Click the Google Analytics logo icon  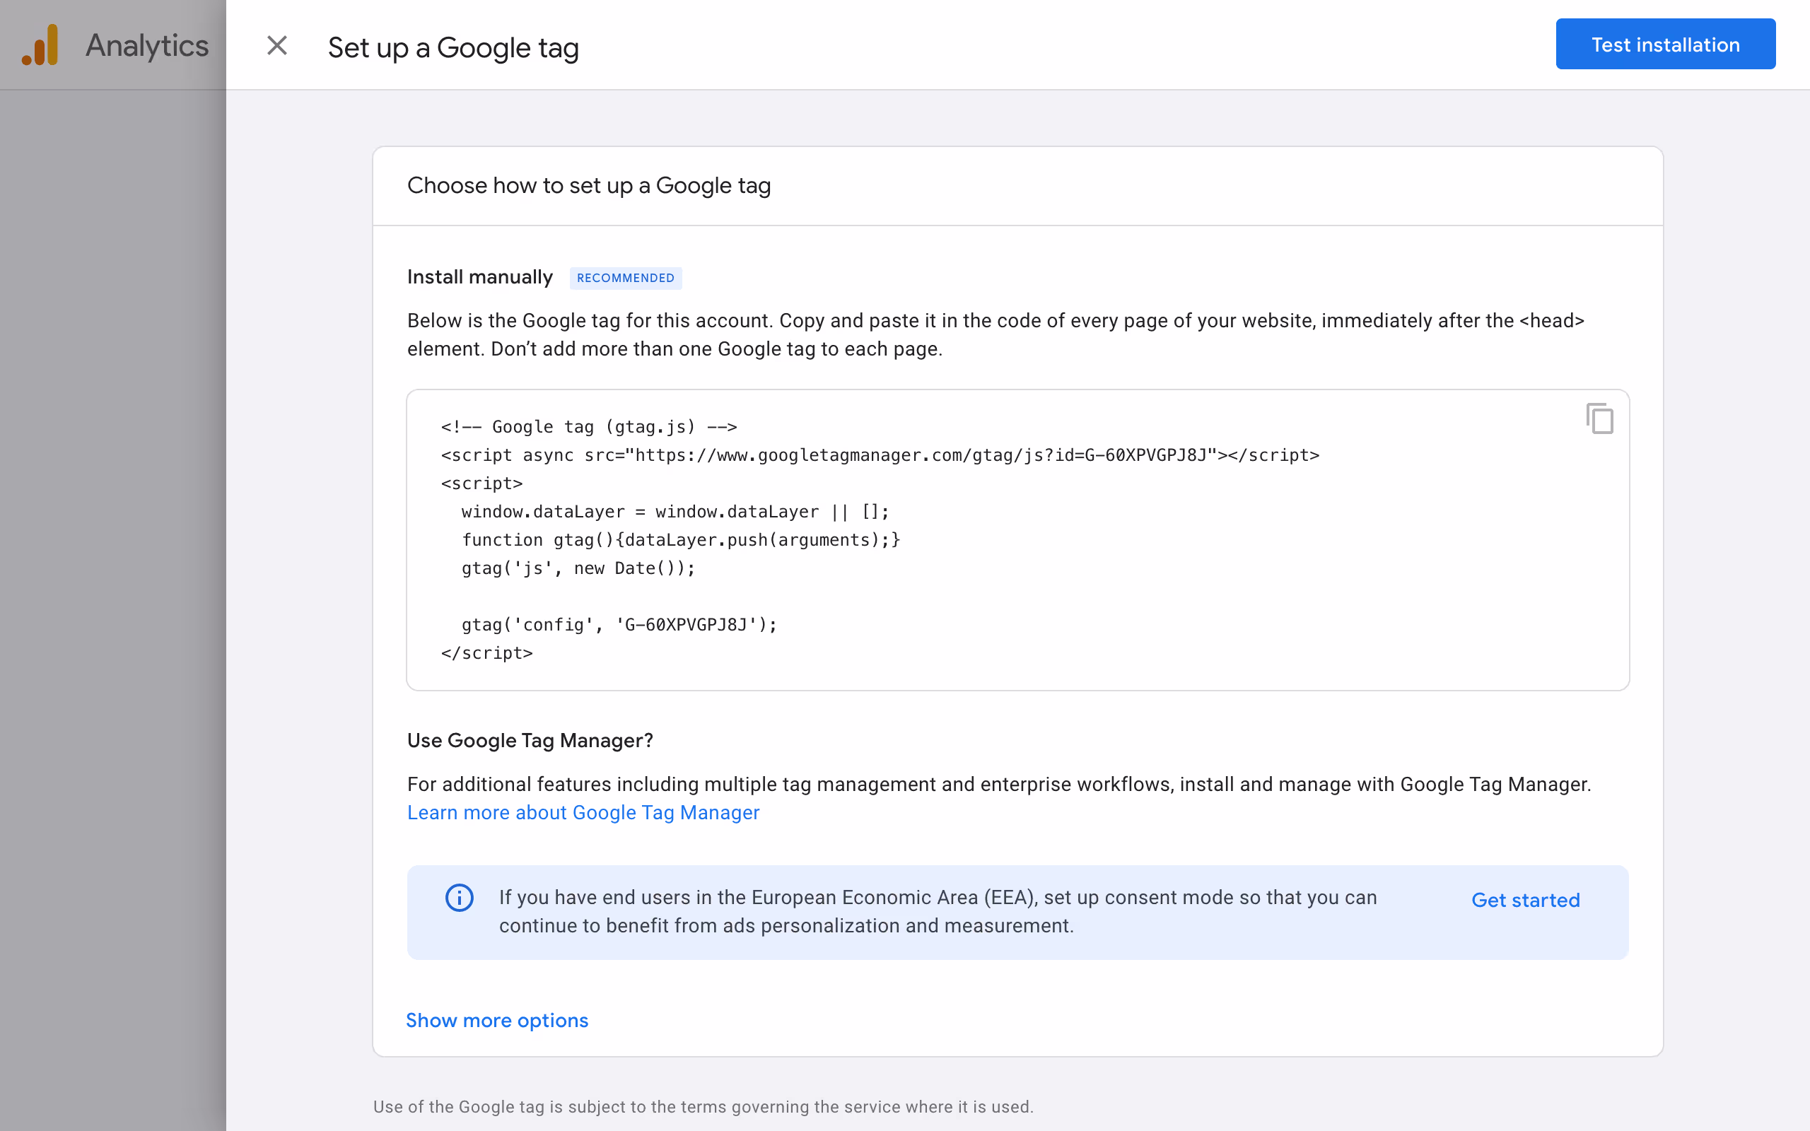click(40, 45)
